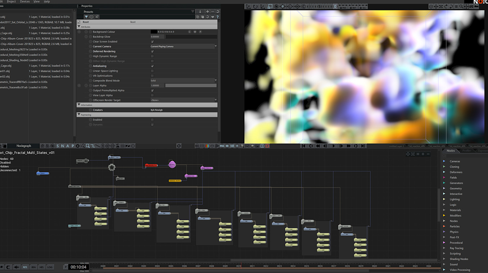Click the rotate gizmo icon in viewport toolbar
The width and height of the screenshot is (488, 273).
click(255, 6)
